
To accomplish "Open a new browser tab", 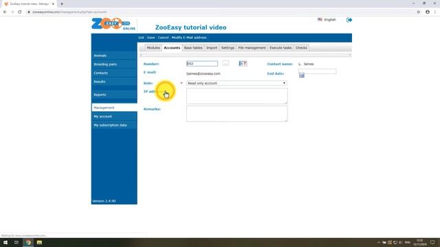I will pos(62,4).
